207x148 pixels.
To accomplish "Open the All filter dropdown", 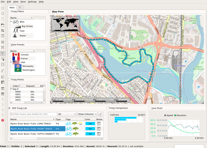I will 67,114.
